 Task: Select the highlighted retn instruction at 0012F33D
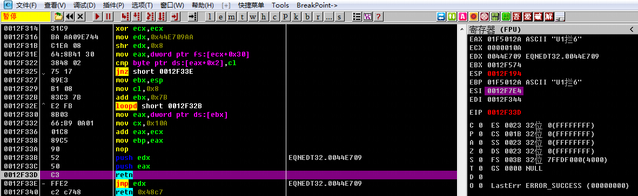pos(229,175)
